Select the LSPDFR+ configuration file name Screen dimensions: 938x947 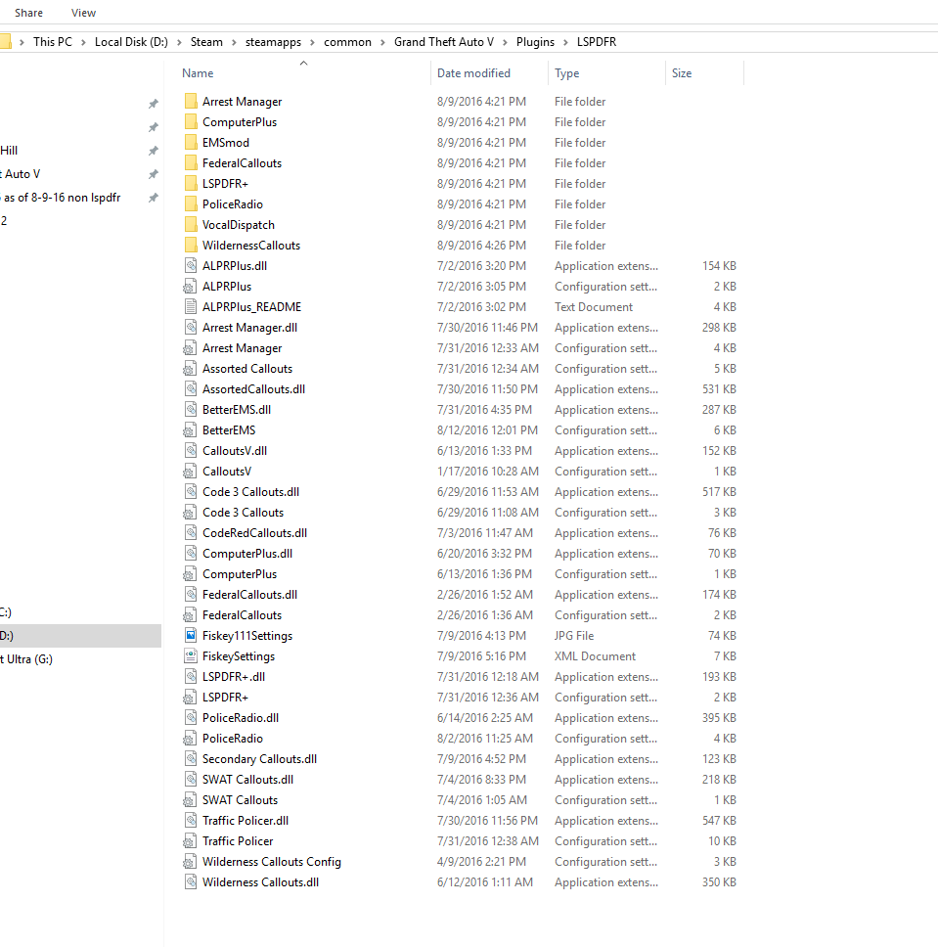pos(225,697)
